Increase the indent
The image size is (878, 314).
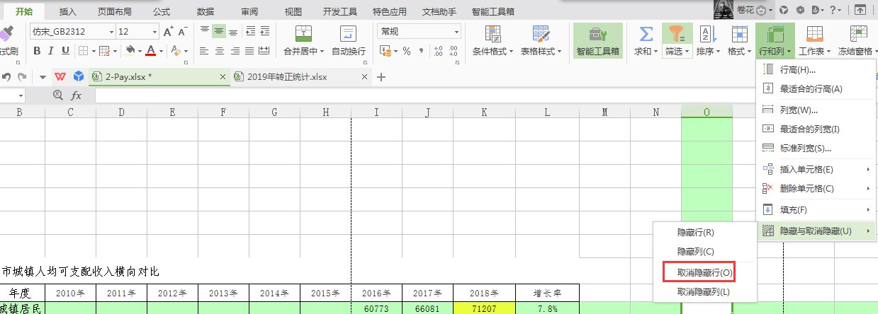tap(265, 32)
